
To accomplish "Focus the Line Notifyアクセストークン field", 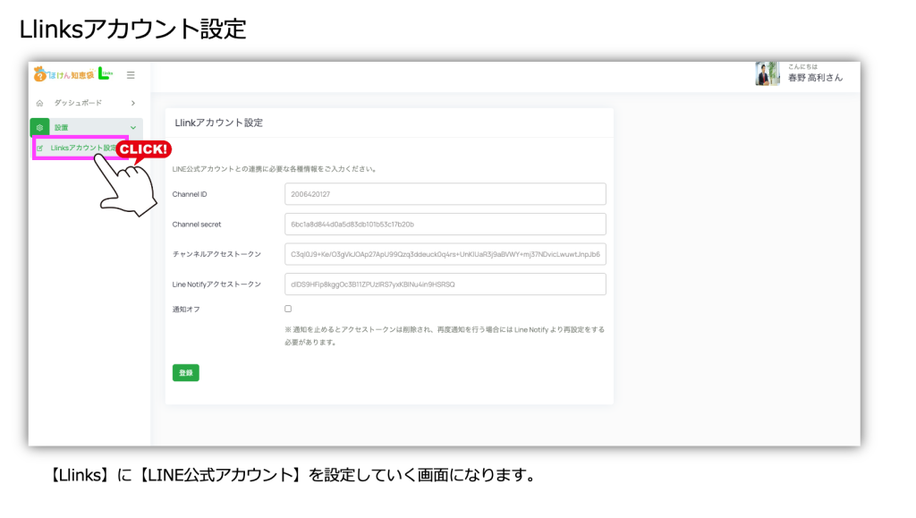I will [445, 284].
